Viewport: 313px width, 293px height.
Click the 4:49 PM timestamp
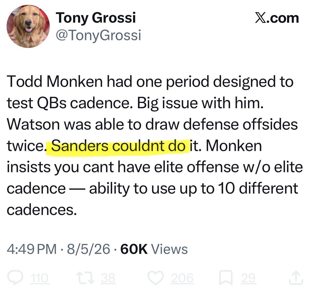[x=32, y=249]
